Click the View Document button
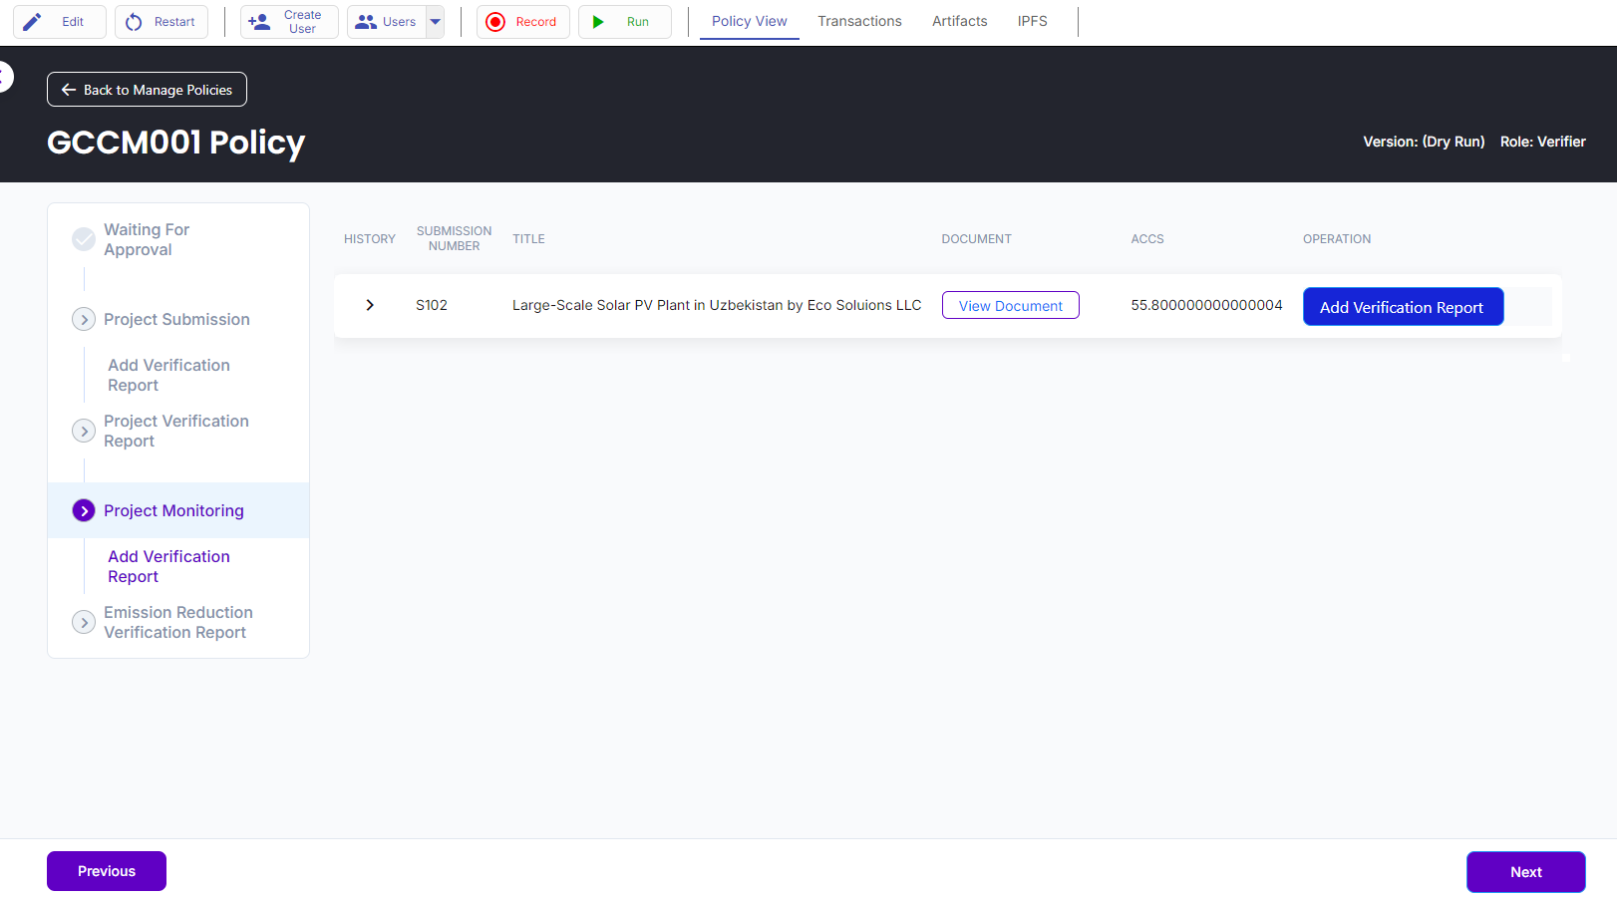Image resolution: width=1617 pixels, height=899 pixels. pos(1010,306)
